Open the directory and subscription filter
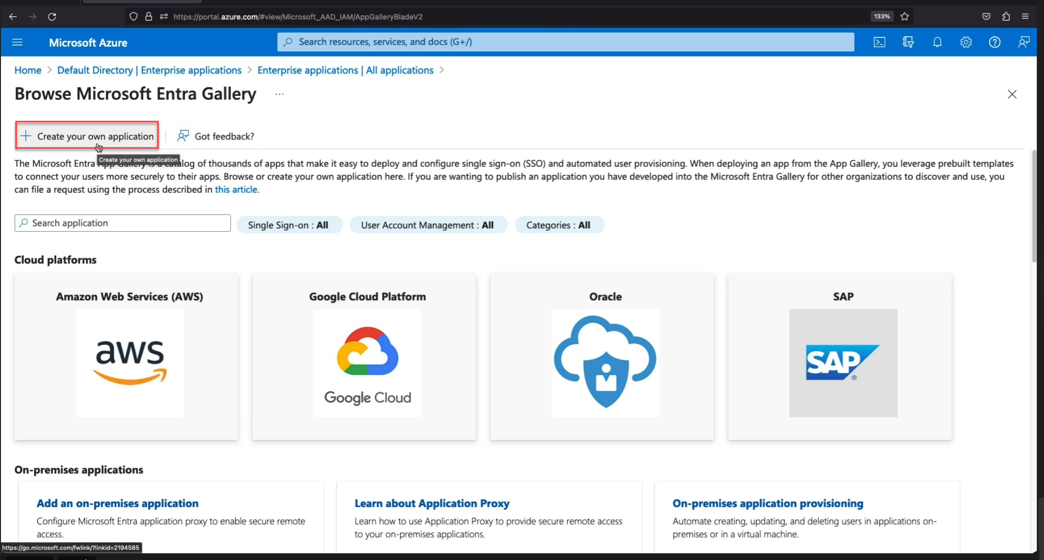Viewport: 1044px width, 560px height. 908,42
